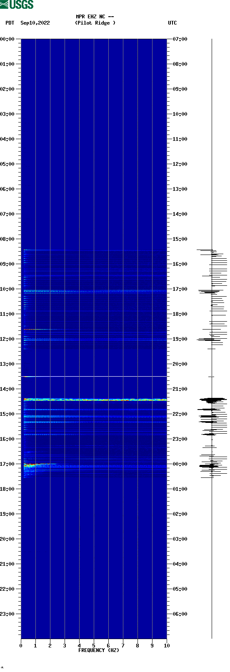Click the bright broadband event band near 14:25 PDT
The height and width of the screenshot is (672, 230).
click(95, 400)
